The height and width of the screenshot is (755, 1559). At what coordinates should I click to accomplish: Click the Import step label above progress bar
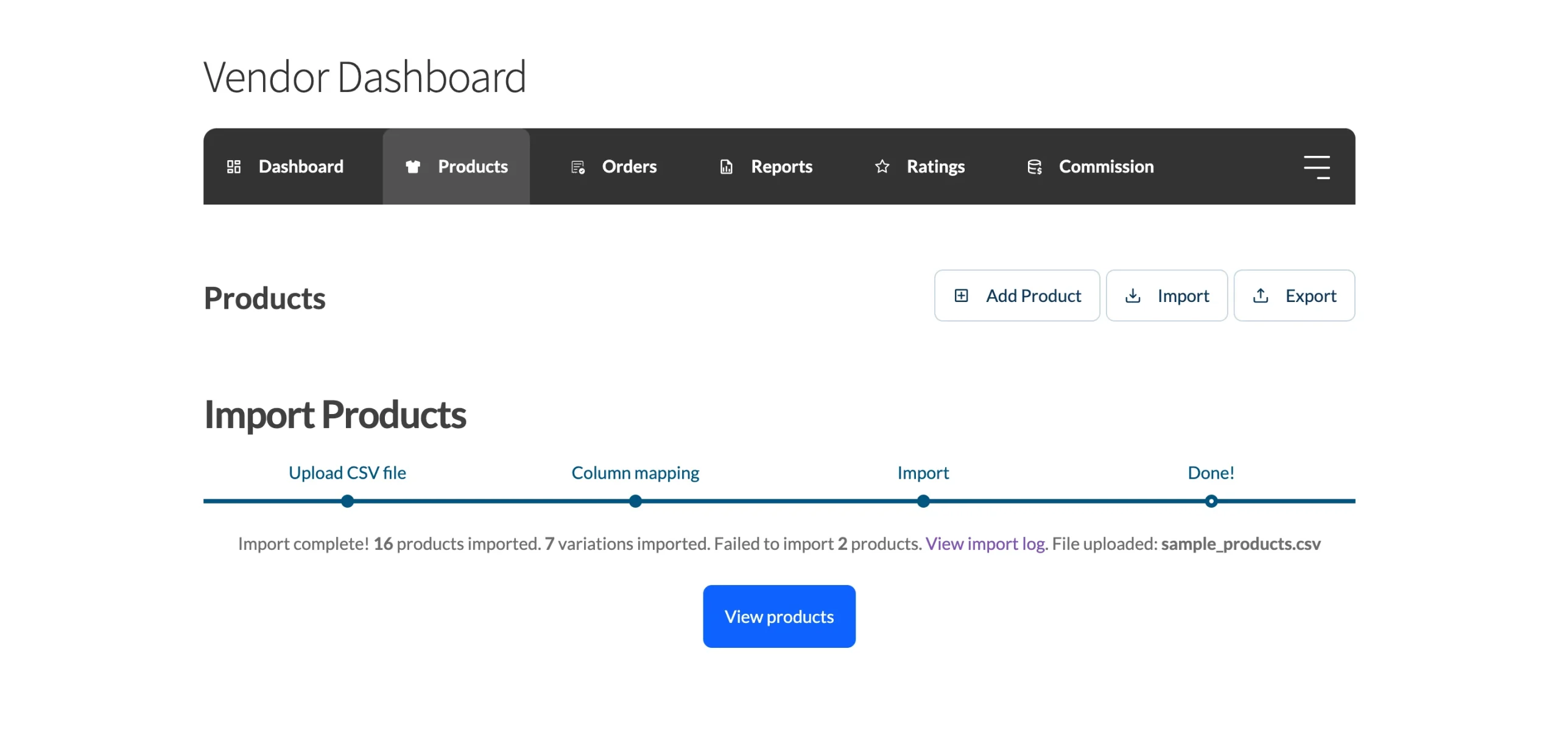pyautogui.click(x=923, y=473)
